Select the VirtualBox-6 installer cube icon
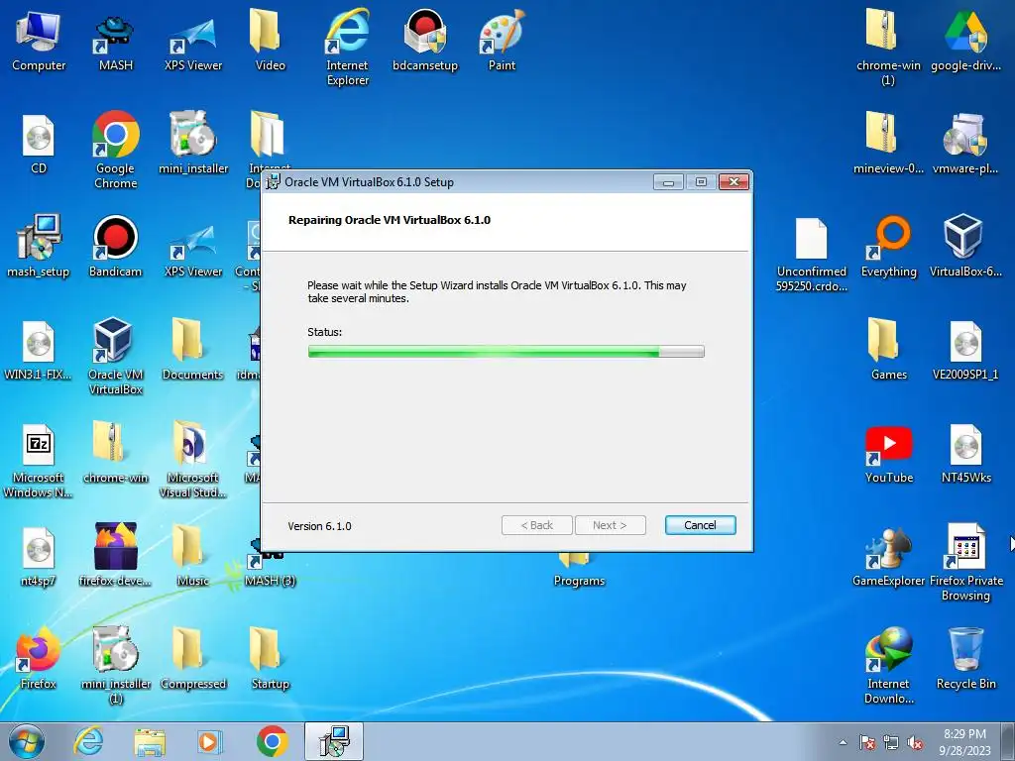 pyautogui.click(x=965, y=247)
